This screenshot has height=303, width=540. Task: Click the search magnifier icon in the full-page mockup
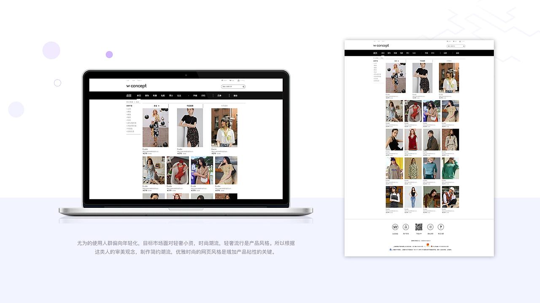click(464, 46)
